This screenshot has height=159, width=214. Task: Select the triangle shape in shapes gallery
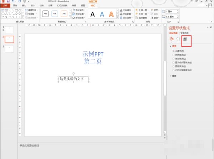coord(6,14)
